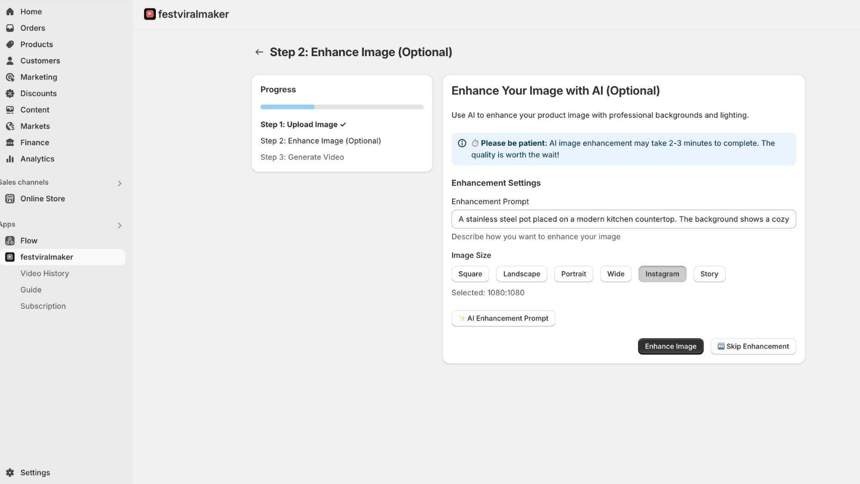Choose the Portrait aspect ratio

coord(573,274)
